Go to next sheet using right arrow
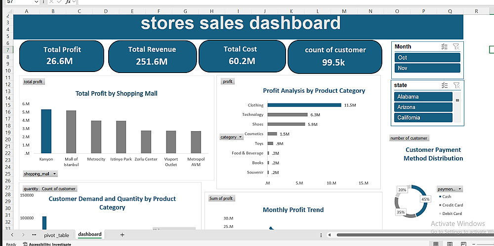Image resolution: width=494 pixels, height=246 pixels. click(x=23, y=235)
